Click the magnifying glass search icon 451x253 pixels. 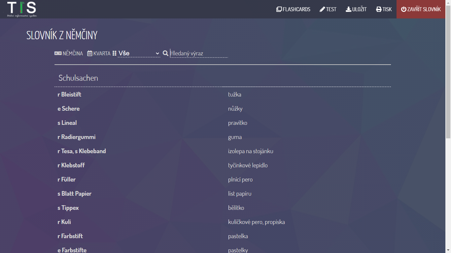pyautogui.click(x=166, y=53)
